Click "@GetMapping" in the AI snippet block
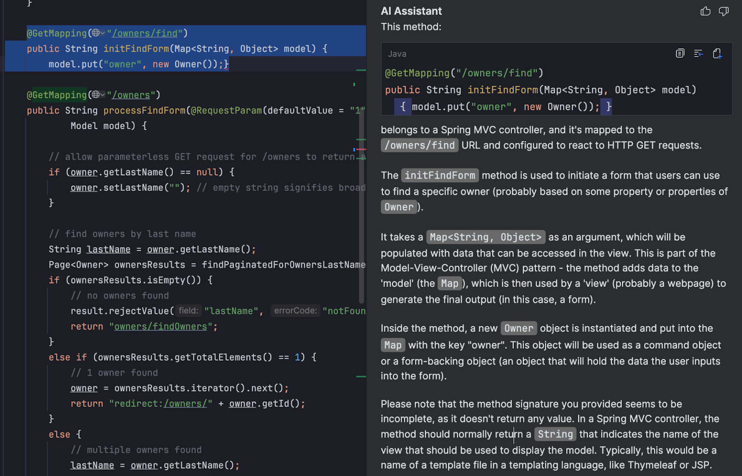This screenshot has width=742, height=476. 417,73
